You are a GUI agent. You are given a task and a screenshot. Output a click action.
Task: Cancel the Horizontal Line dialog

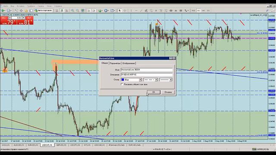(168, 92)
